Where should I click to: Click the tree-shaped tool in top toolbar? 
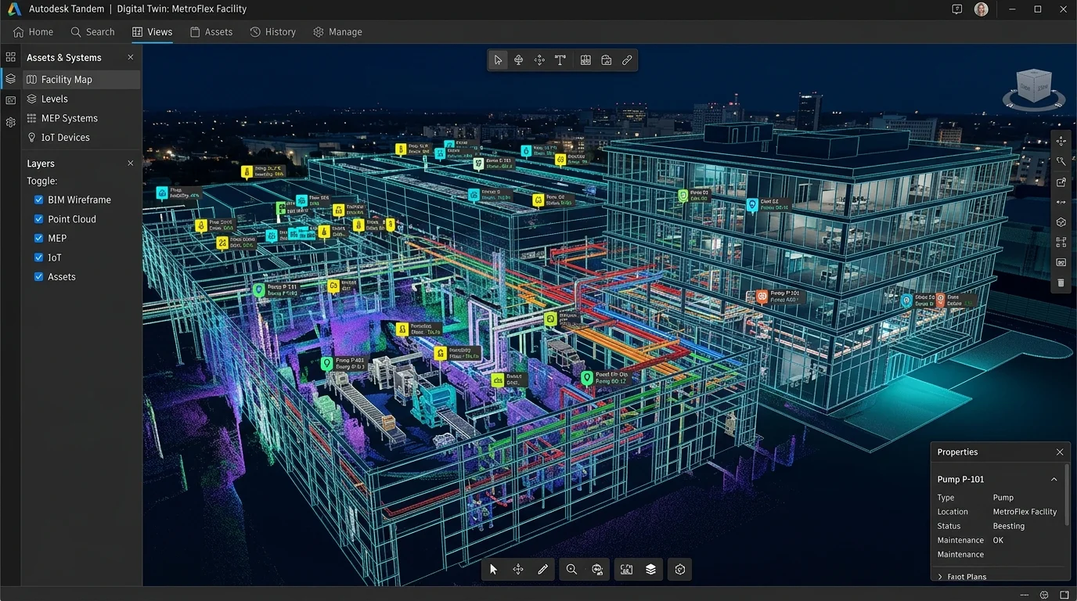(x=518, y=60)
